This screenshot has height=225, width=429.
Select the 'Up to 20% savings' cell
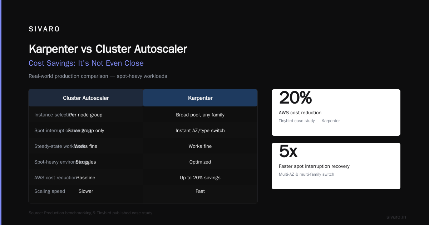coord(200,178)
